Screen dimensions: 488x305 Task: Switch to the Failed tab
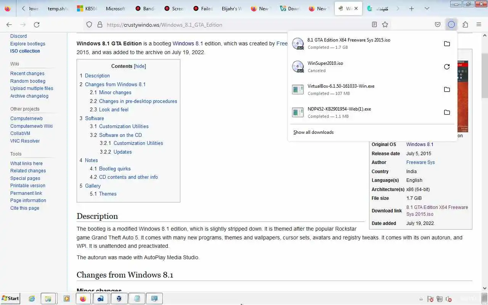(x=203, y=8)
